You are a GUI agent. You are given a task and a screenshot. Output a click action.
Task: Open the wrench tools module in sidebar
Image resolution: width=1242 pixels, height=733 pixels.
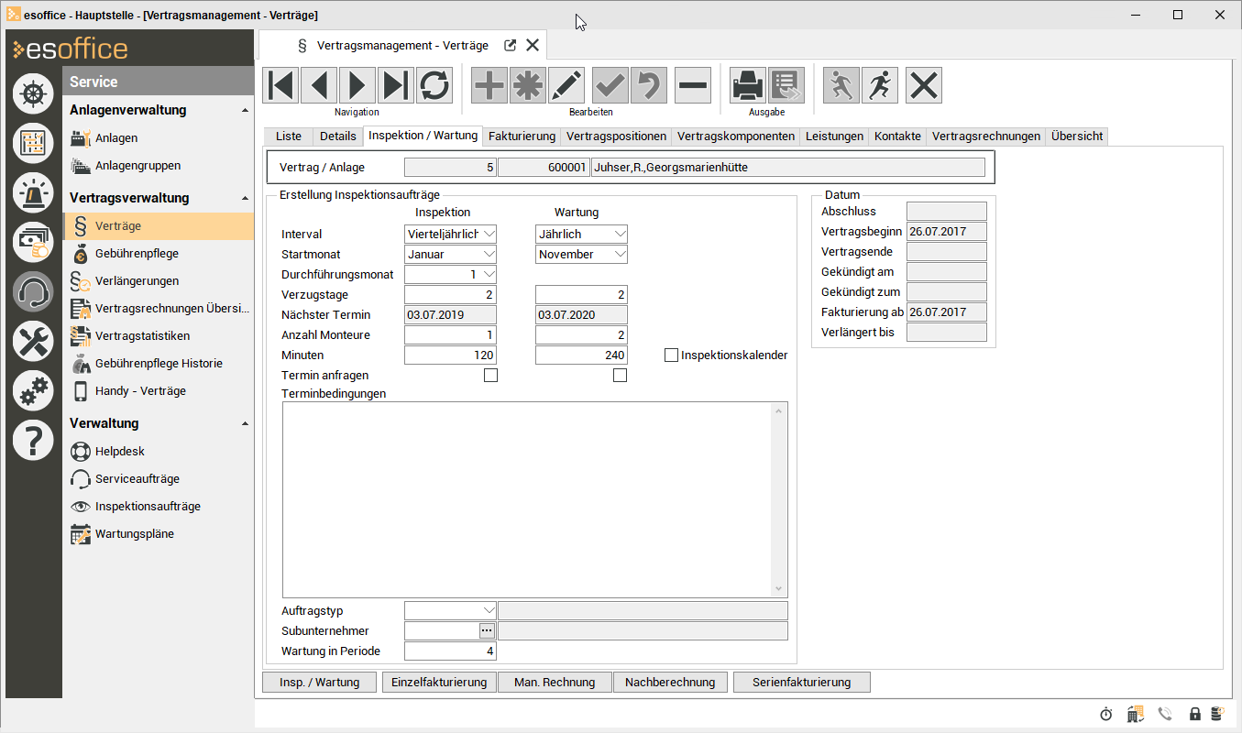[x=33, y=342]
